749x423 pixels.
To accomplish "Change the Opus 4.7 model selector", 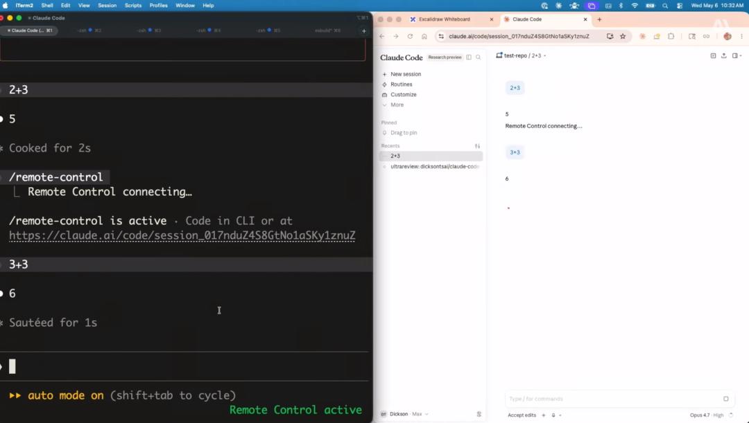I will pos(706,415).
